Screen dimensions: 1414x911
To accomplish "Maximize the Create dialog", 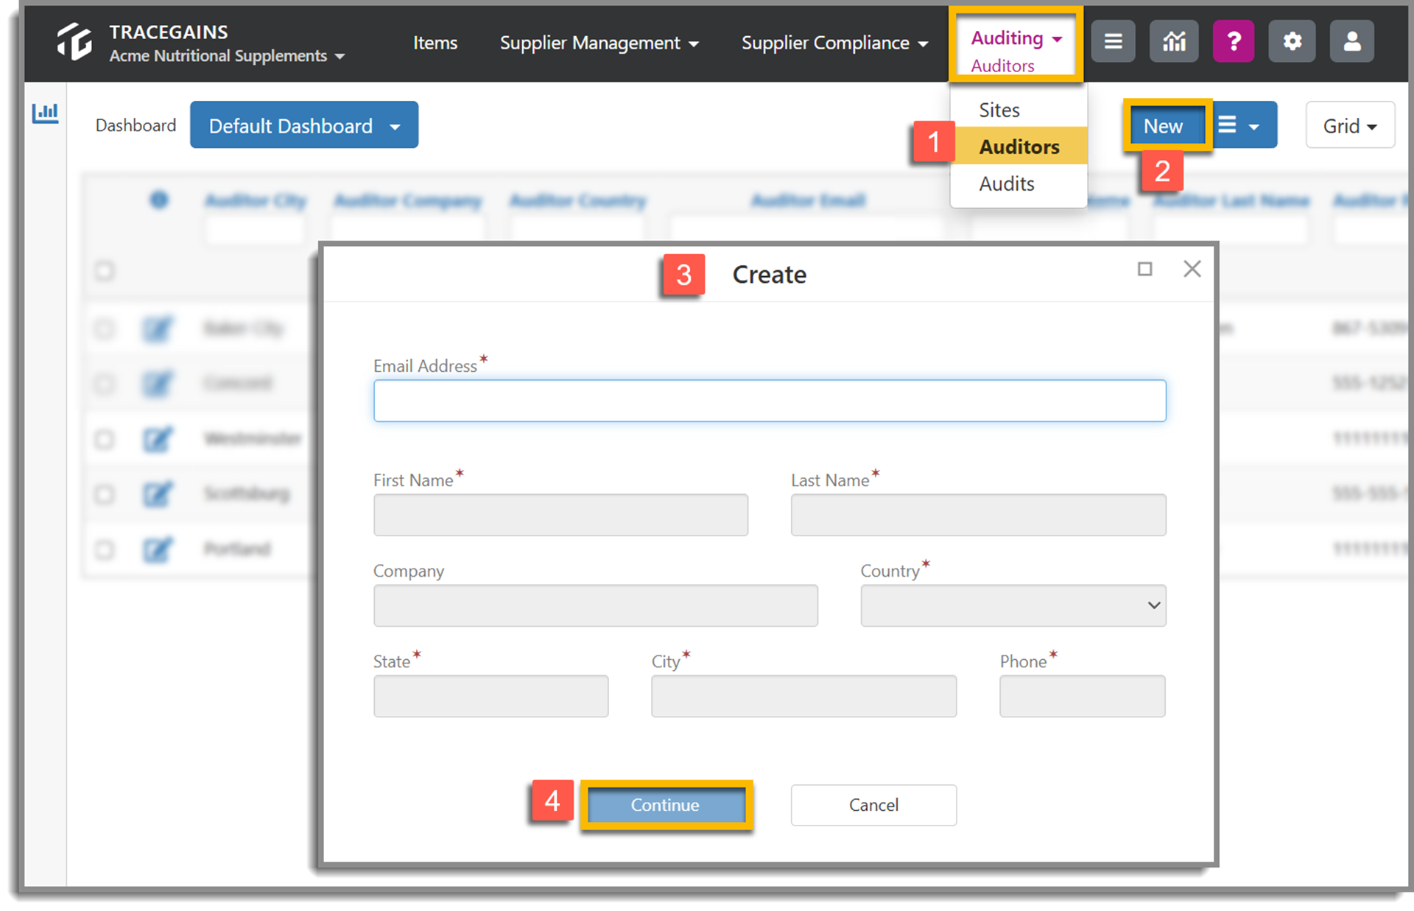I will click(1144, 270).
